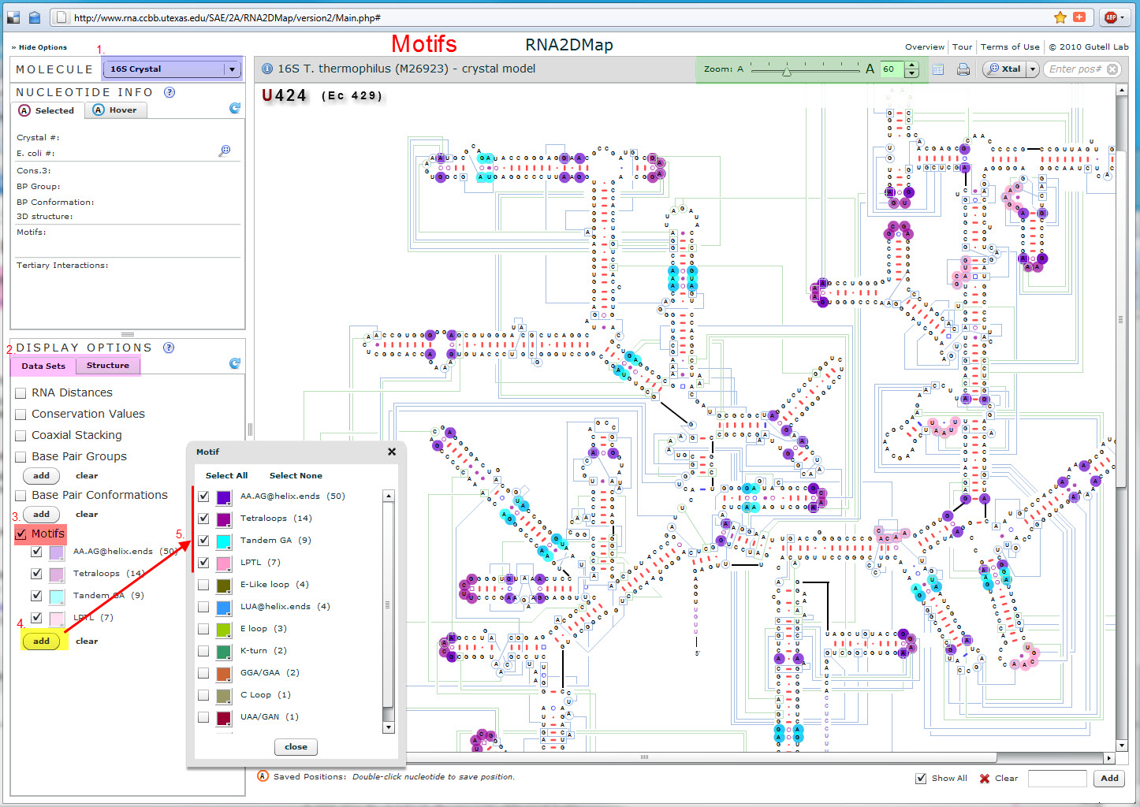Open the 16S Crystal molecule dropdown
Image resolution: width=1140 pixels, height=807 pixels.
232,69
